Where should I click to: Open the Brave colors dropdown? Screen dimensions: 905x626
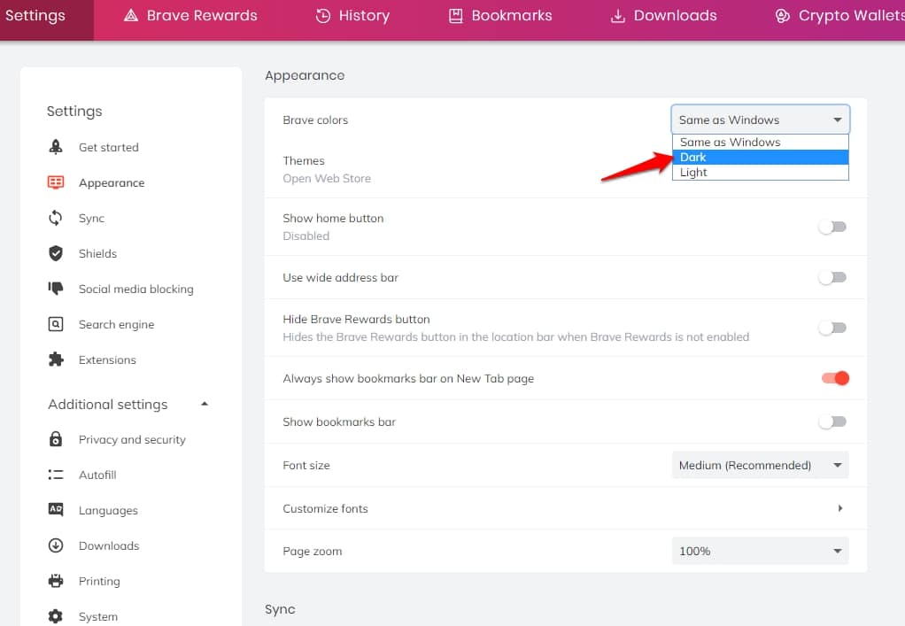coord(760,120)
